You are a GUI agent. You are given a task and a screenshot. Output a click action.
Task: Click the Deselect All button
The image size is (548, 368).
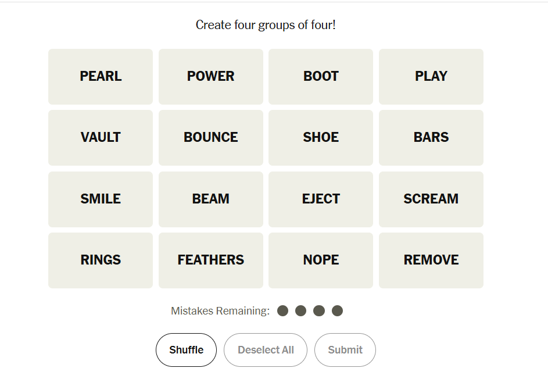tap(266, 350)
